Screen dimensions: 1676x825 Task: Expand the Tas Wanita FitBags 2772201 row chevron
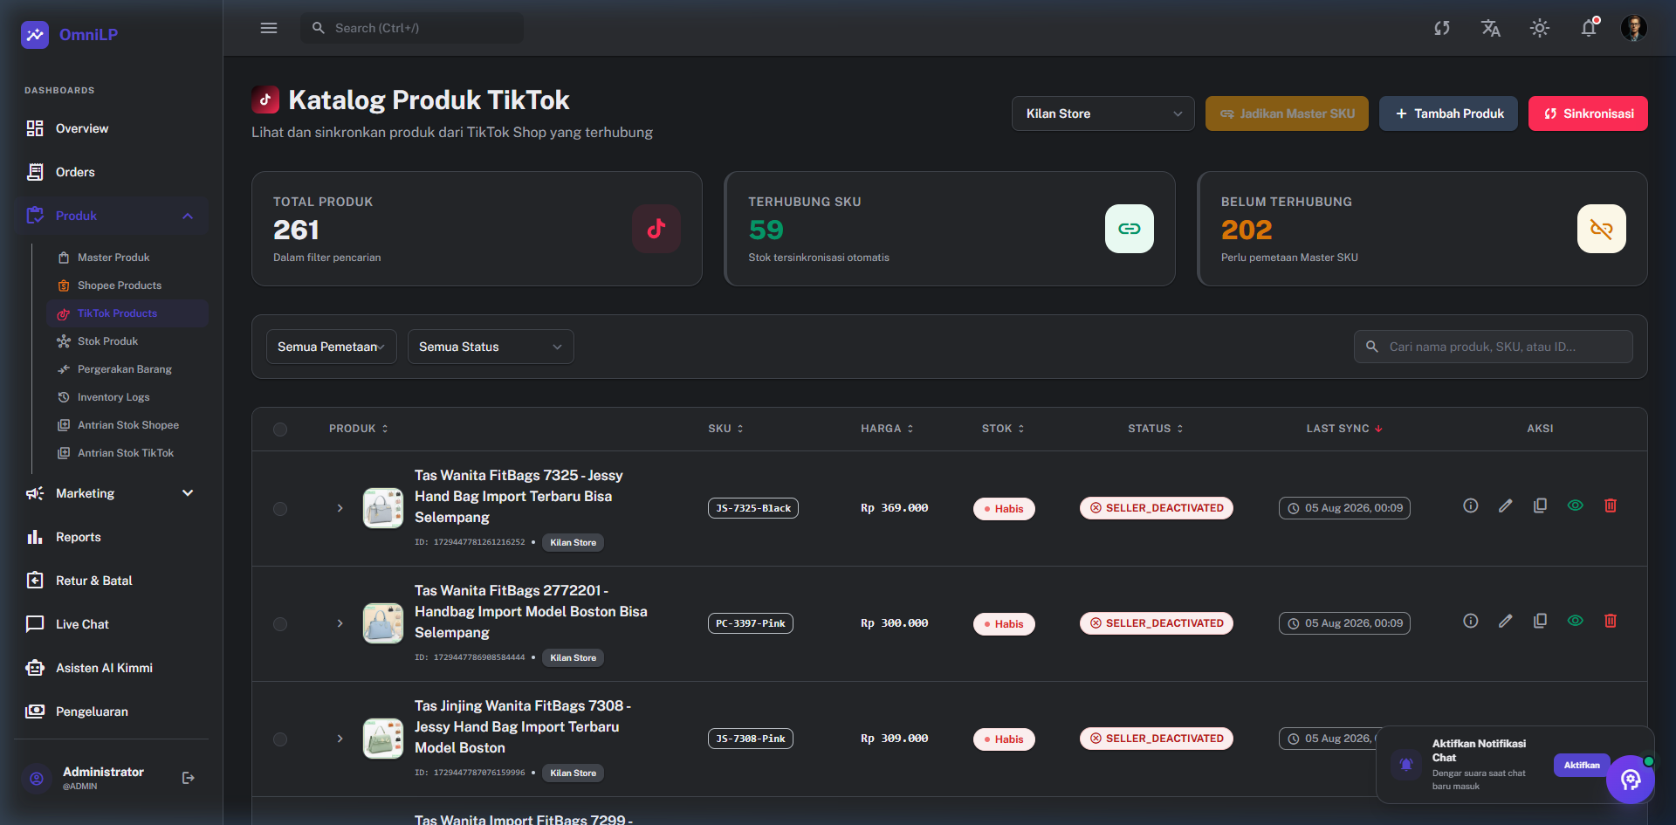340,623
